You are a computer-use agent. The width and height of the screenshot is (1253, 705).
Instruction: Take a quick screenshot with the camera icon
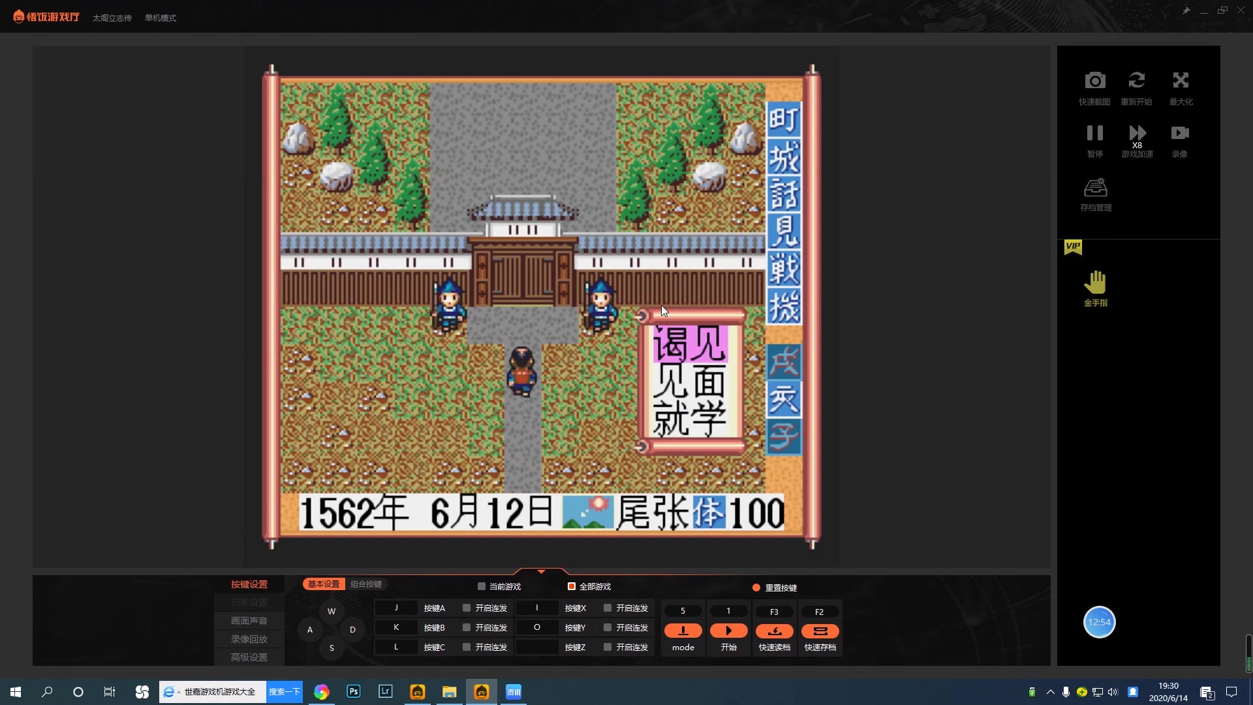point(1094,81)
